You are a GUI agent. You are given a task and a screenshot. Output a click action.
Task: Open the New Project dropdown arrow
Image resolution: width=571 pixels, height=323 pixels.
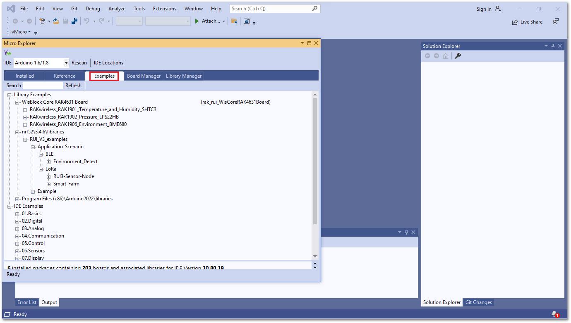click(49, 21)
